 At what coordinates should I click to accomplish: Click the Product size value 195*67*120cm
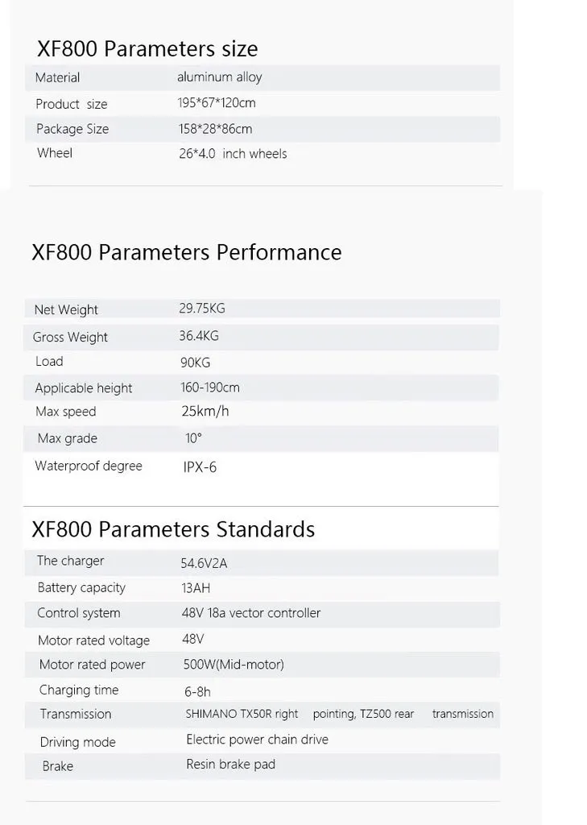point(217,102)
